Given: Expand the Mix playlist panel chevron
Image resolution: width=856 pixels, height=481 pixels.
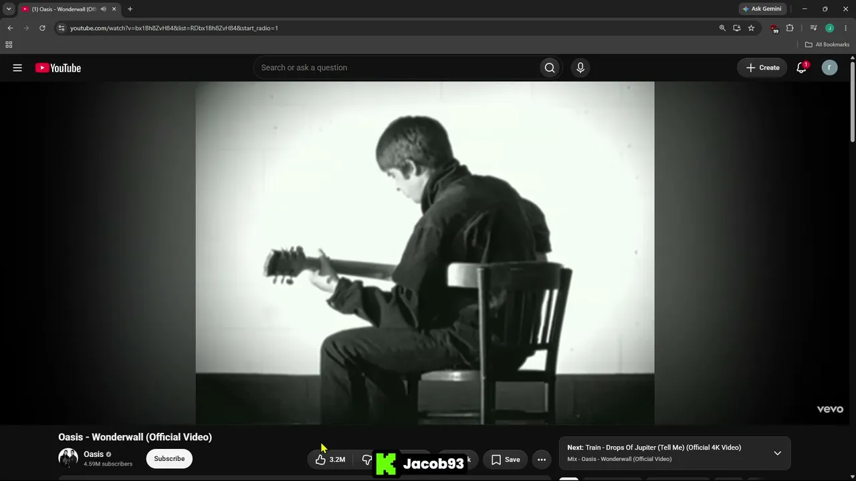Looking at the screenshot, I should pos(777,454).
